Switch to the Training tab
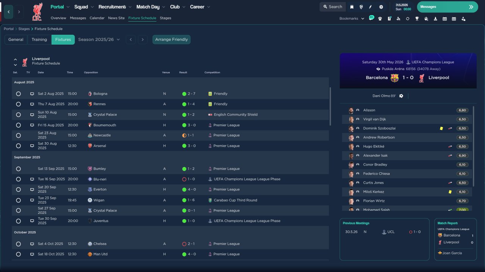Image resolution: width=485 pixels, height=272 pixels. [39, 40]
